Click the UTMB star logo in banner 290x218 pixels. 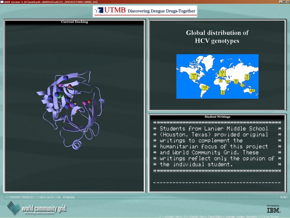(99, 11)
